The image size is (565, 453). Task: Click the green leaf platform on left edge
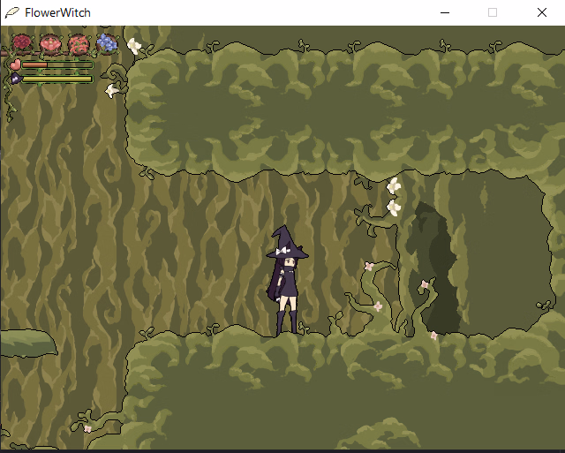[26, 343]
